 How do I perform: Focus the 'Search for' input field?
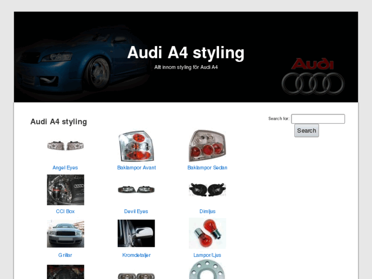[x=318, y=119]
